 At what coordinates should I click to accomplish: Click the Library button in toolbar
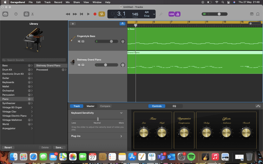(x=6, y=14)
